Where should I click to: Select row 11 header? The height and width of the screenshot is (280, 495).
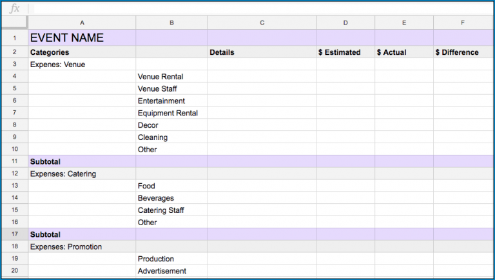click(14, 161)
